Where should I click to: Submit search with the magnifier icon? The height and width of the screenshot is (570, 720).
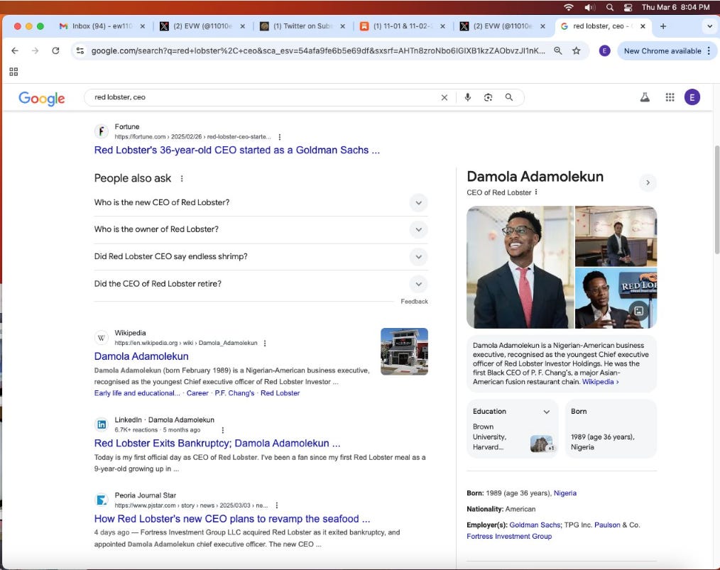pos(509,97)
